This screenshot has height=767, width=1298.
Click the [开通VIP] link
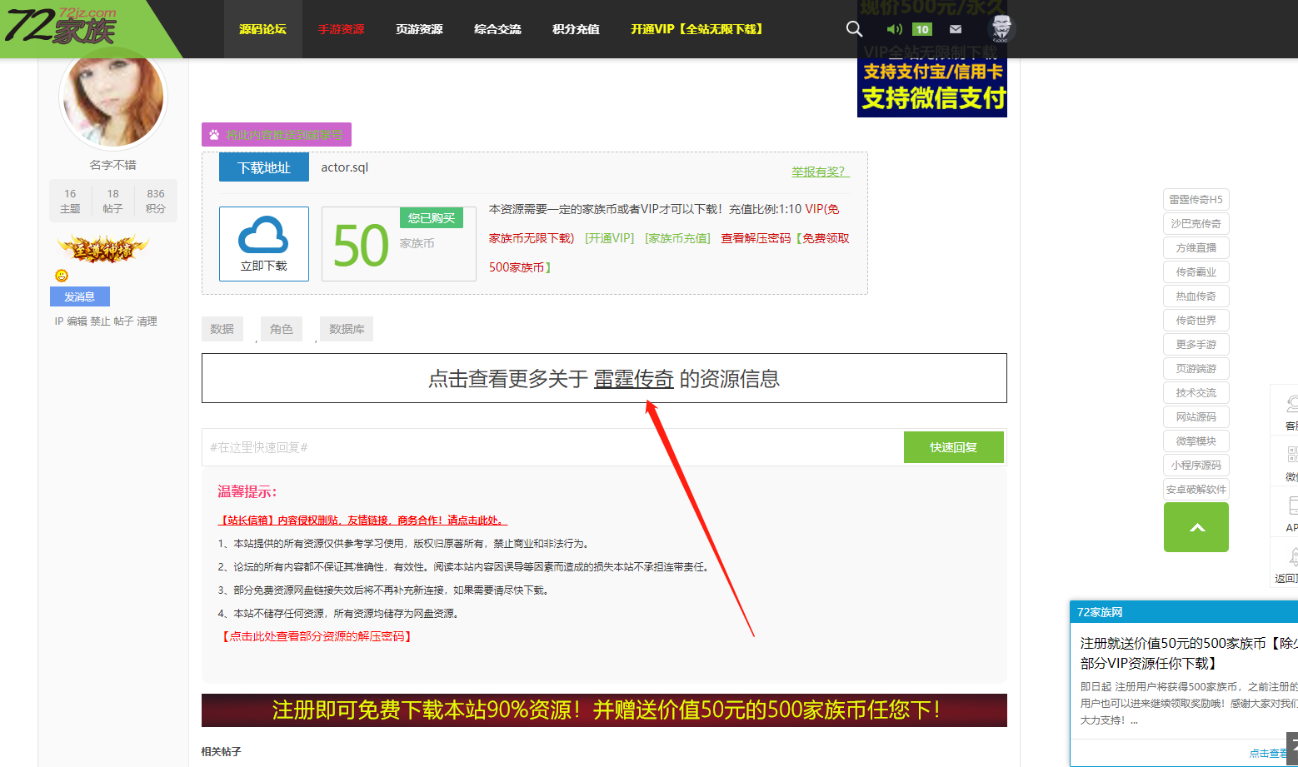[610, 238]
